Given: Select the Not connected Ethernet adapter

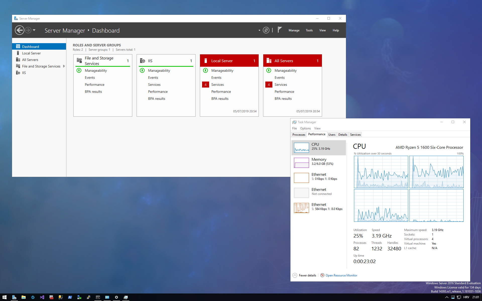Looking at the screenshot, I should click(x=319, y=193).
